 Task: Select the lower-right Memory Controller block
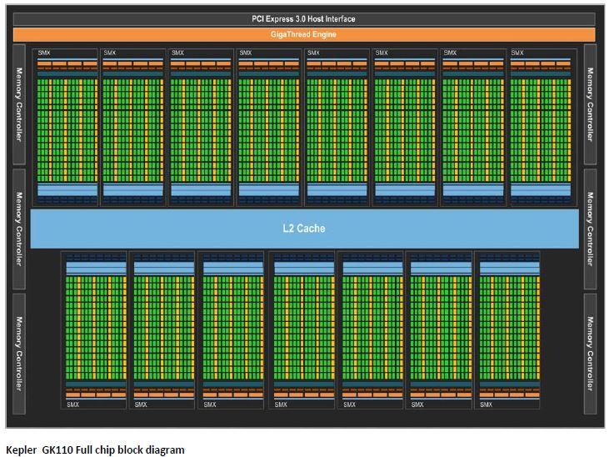590,354
